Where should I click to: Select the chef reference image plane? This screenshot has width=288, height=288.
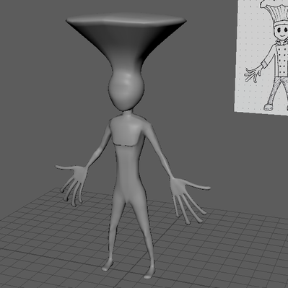point(261,56)
